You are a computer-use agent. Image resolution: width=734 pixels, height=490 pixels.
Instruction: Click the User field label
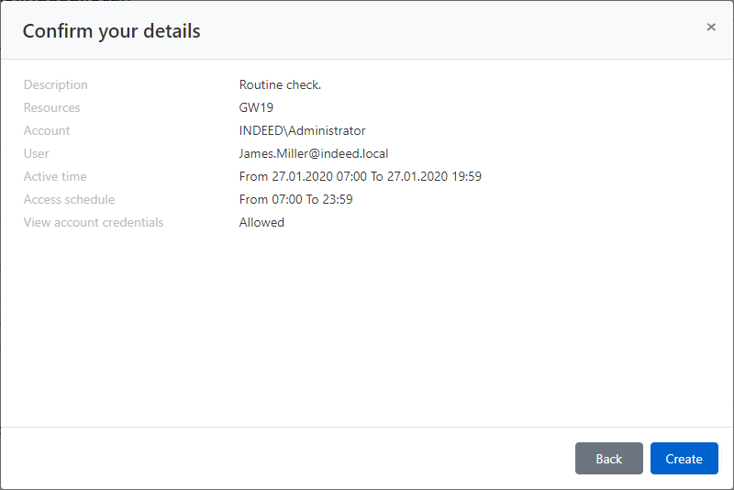[37, 153]
